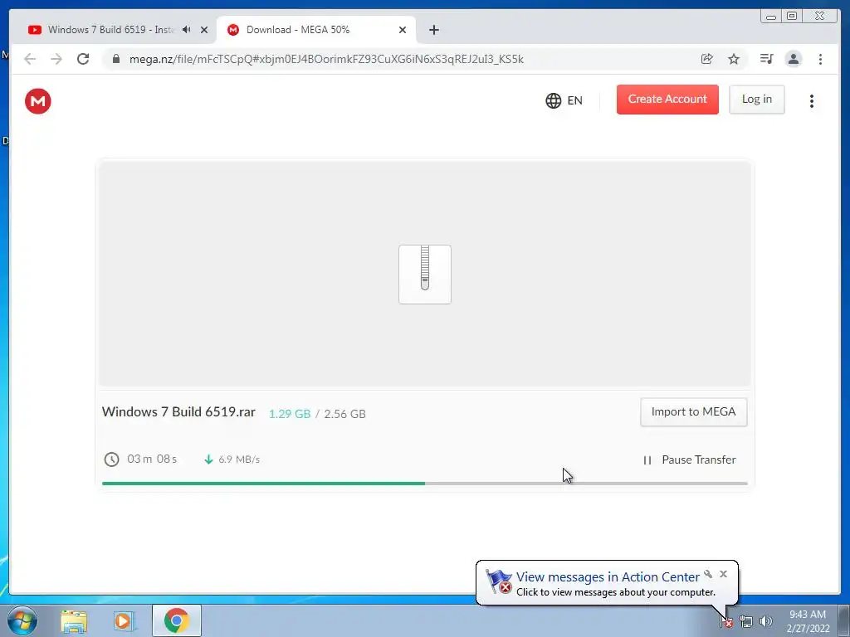Click the Show desktop button

(x=844, y=620)
